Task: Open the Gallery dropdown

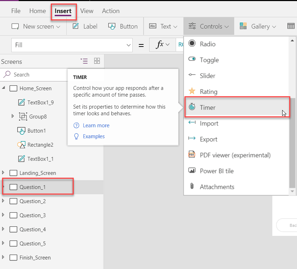Action: coord(257,26)
